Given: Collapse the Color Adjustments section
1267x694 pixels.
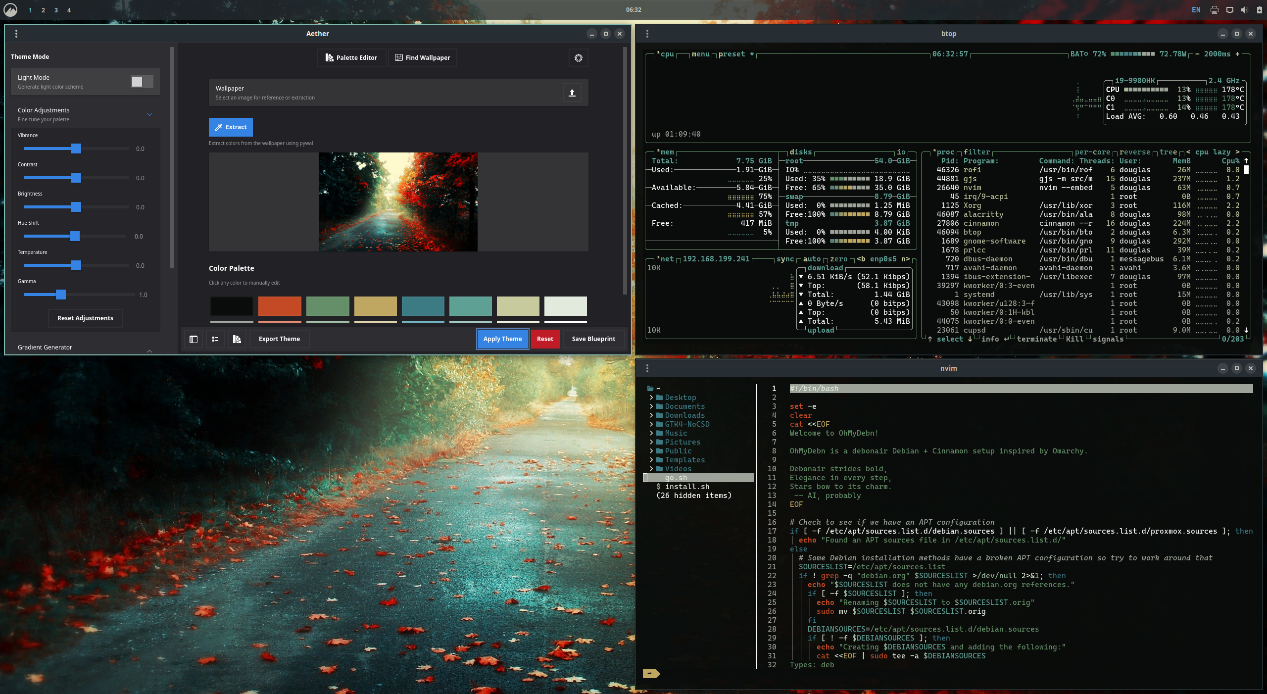Looking at the screenshot, I should (x=149, y=114).
